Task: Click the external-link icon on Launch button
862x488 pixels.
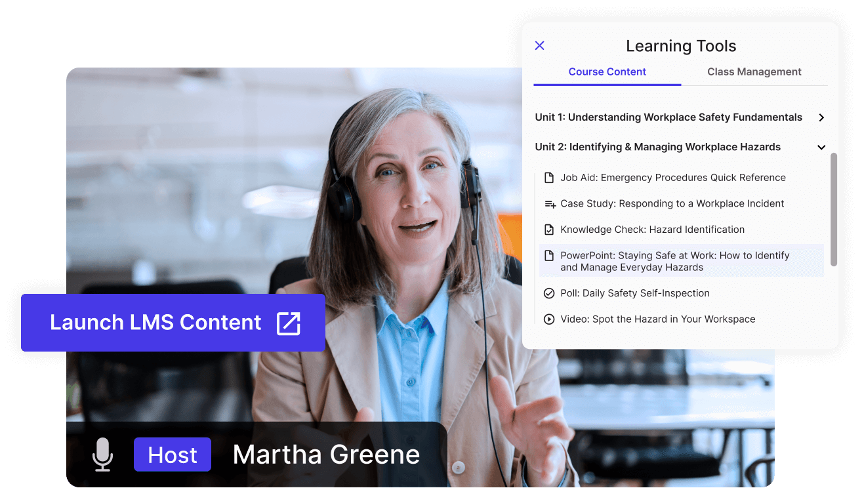Action: click(288, 323)
